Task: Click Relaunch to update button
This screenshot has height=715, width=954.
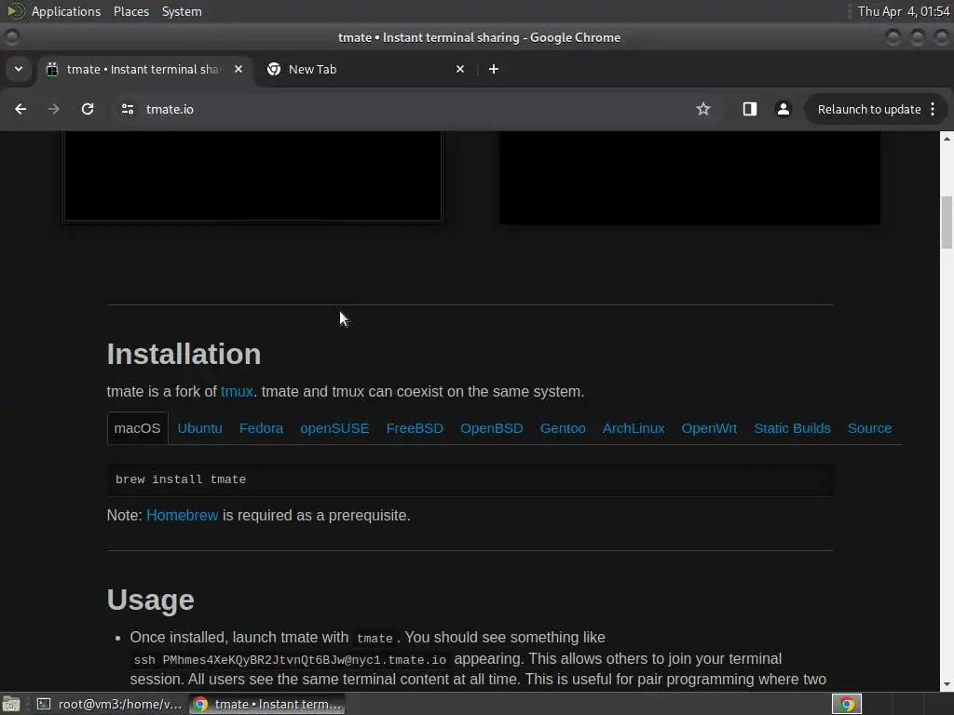Action: pos(869,110)
